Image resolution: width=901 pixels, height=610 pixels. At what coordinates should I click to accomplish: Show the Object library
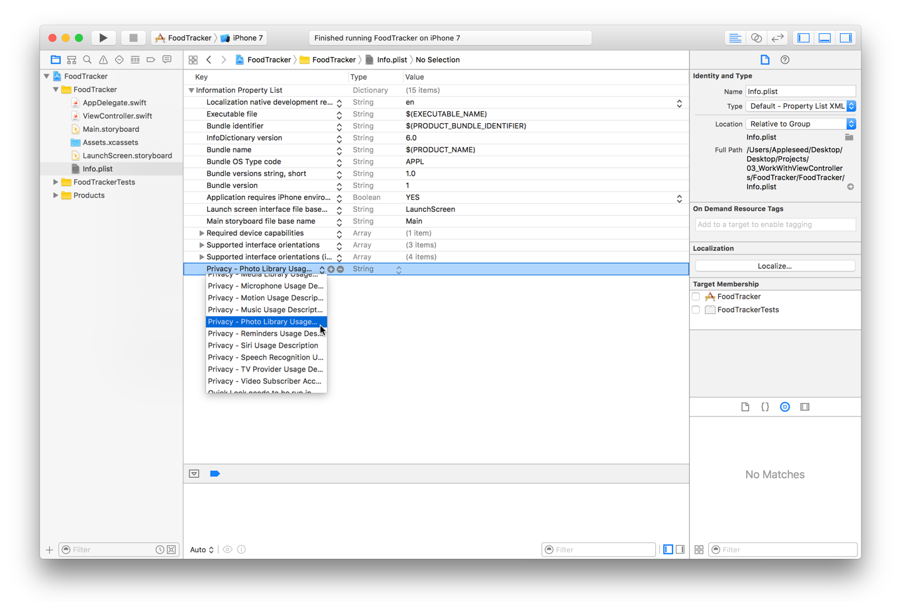click(785, 407)
